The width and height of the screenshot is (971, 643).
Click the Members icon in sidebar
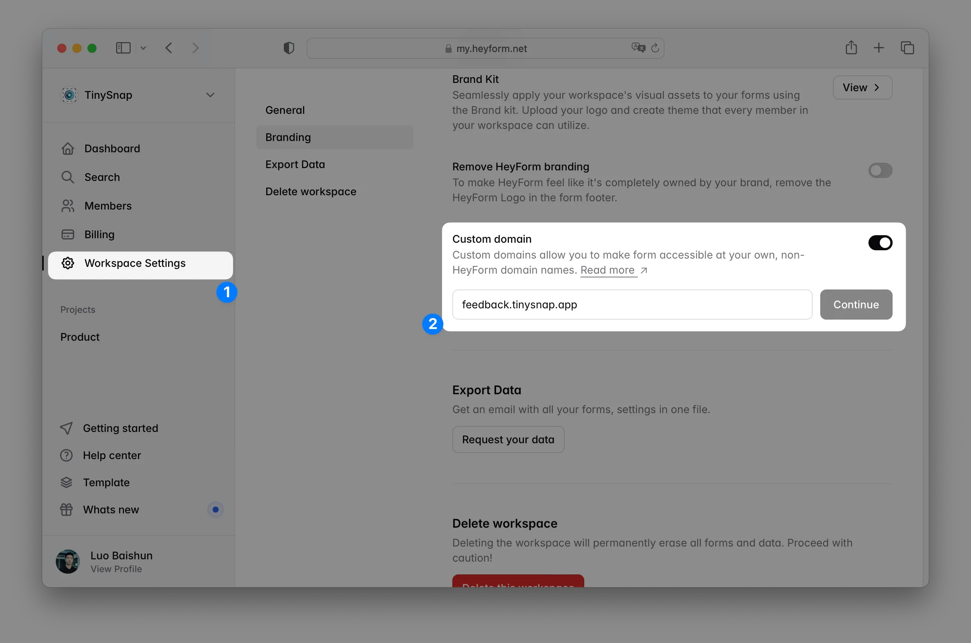coord(68,205)
